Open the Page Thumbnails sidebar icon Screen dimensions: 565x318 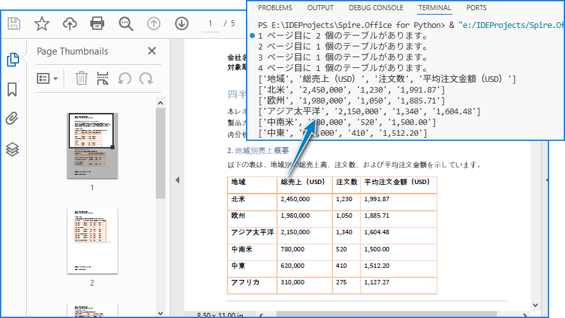pos(13,60)
